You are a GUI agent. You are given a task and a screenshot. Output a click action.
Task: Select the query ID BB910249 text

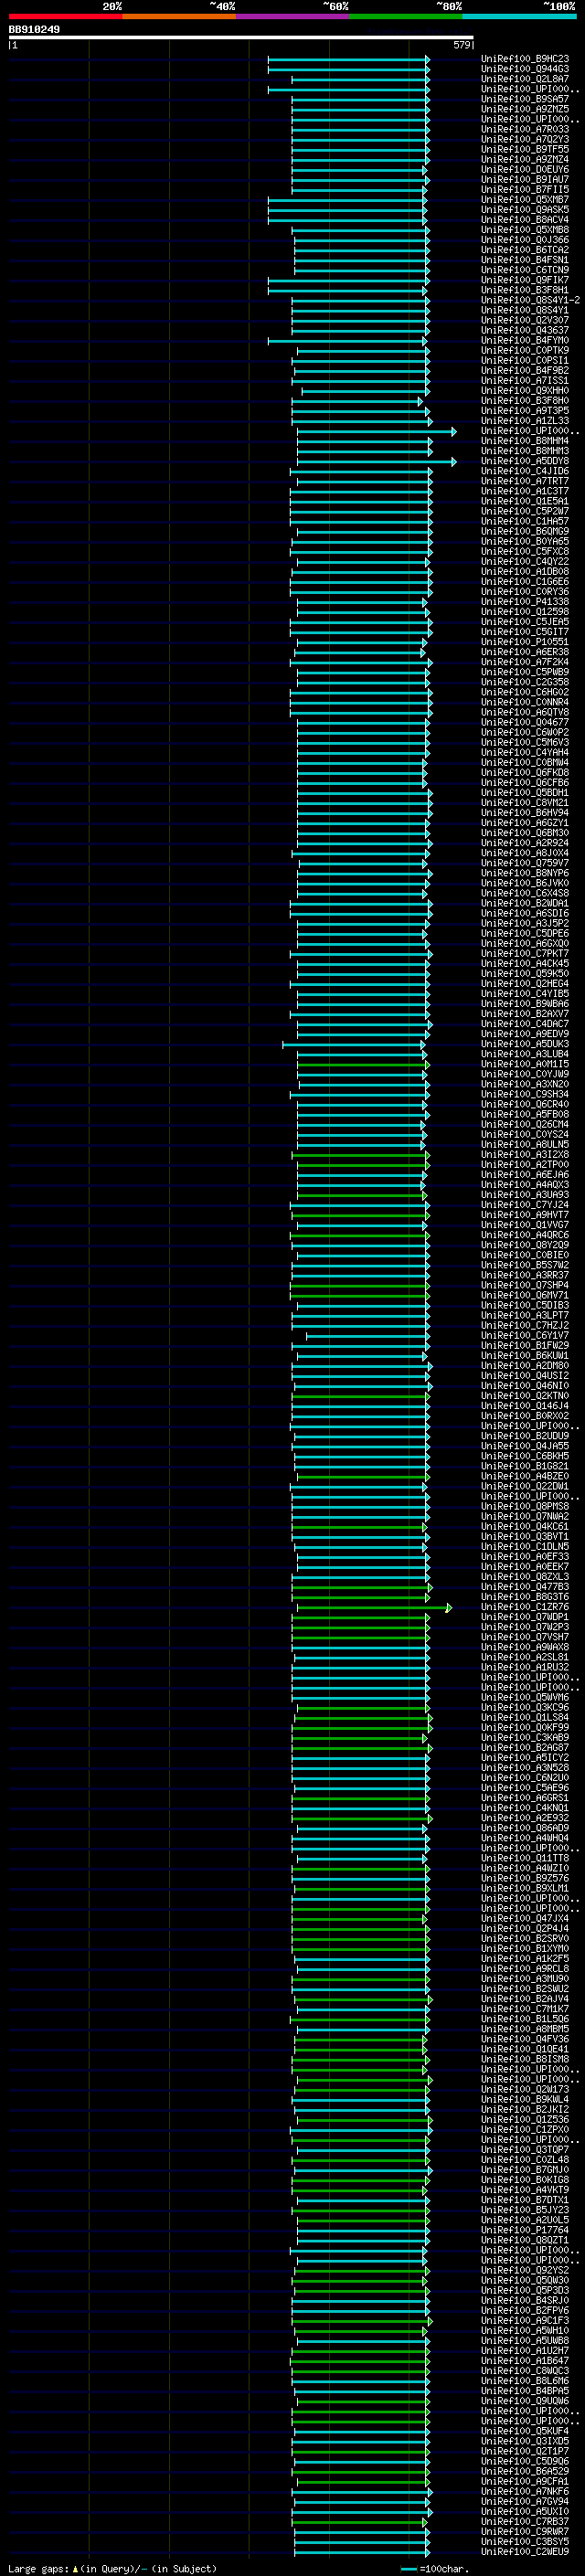pyautogui.click(x=34, y=29)
